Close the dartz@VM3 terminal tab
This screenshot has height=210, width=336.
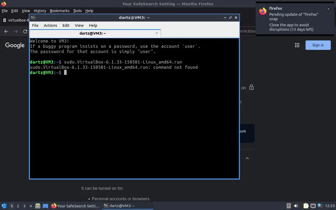pos(157,33)
